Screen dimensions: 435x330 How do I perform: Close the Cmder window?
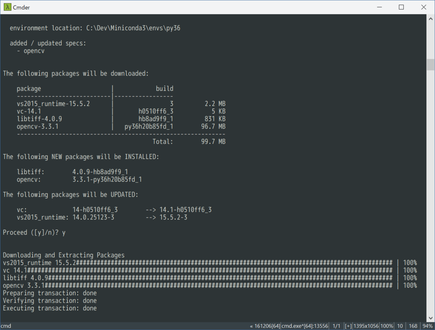point(424,7)
